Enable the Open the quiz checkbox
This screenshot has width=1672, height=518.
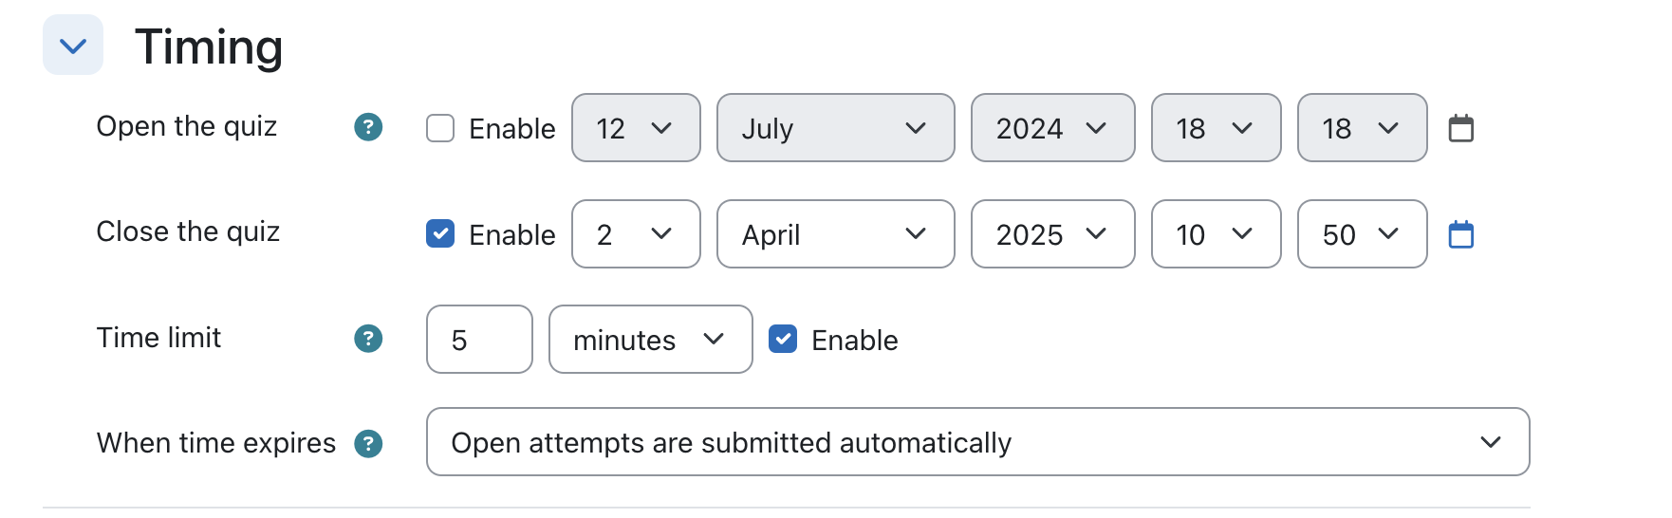click(x=440, y=128)
